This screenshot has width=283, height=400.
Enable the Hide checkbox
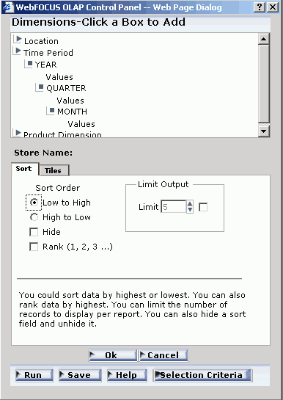pos(34,232)
